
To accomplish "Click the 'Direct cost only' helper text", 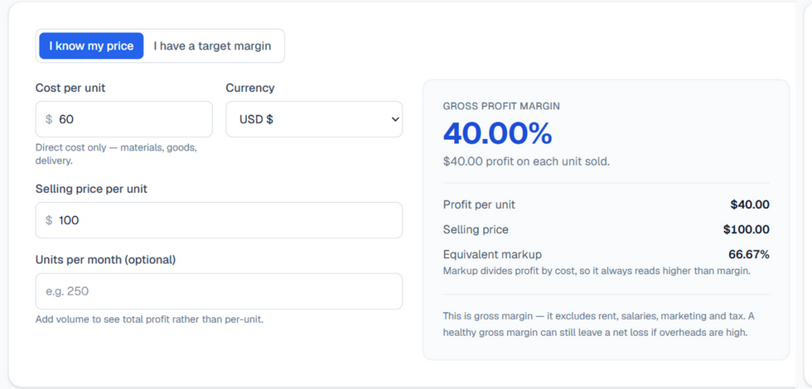I will pyautogui.click(x=116, y=154).
